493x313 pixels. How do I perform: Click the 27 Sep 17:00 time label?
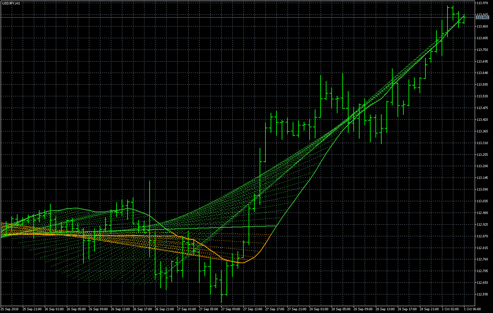pyautogui.click(x=275, y=309)
